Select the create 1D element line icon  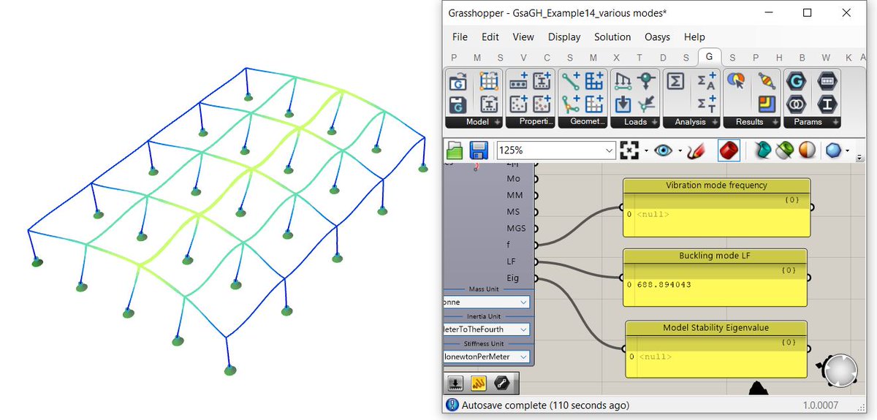[x=571, y=81]
